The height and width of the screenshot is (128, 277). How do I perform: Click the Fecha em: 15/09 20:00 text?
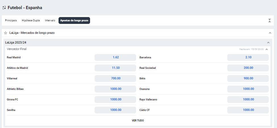pyautogui.click(x=251, y=49)
